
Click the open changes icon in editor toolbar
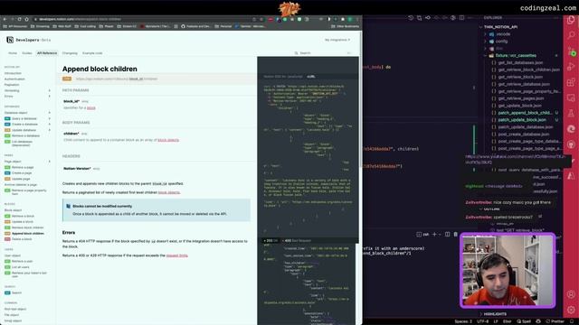[x=419, y=18]
